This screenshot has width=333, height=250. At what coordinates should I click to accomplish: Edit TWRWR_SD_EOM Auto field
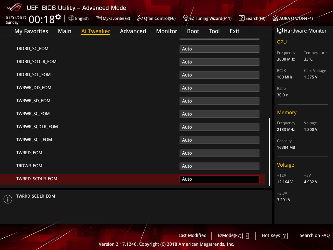(x=220, y=101)
